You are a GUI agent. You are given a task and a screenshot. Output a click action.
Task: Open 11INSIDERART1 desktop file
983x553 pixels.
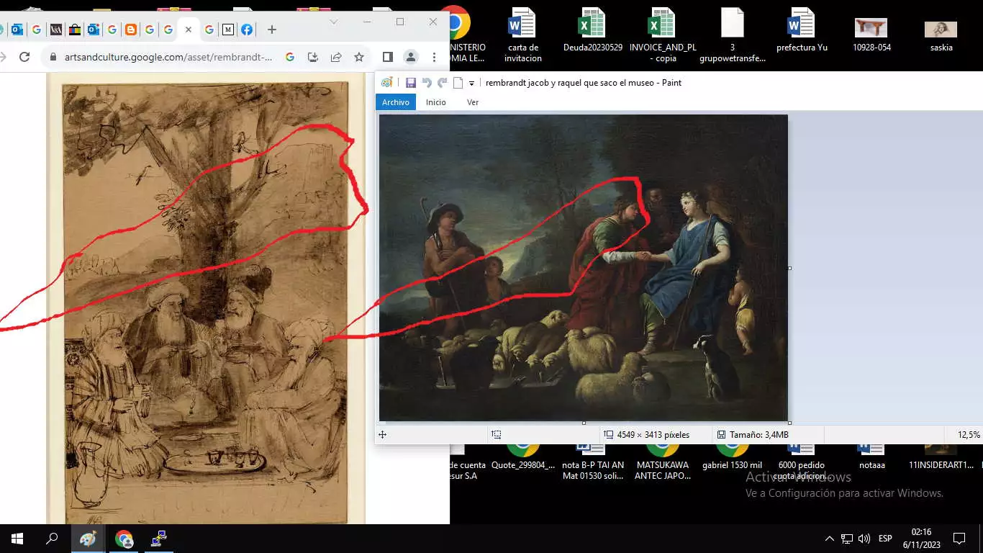tap(941, 457)
